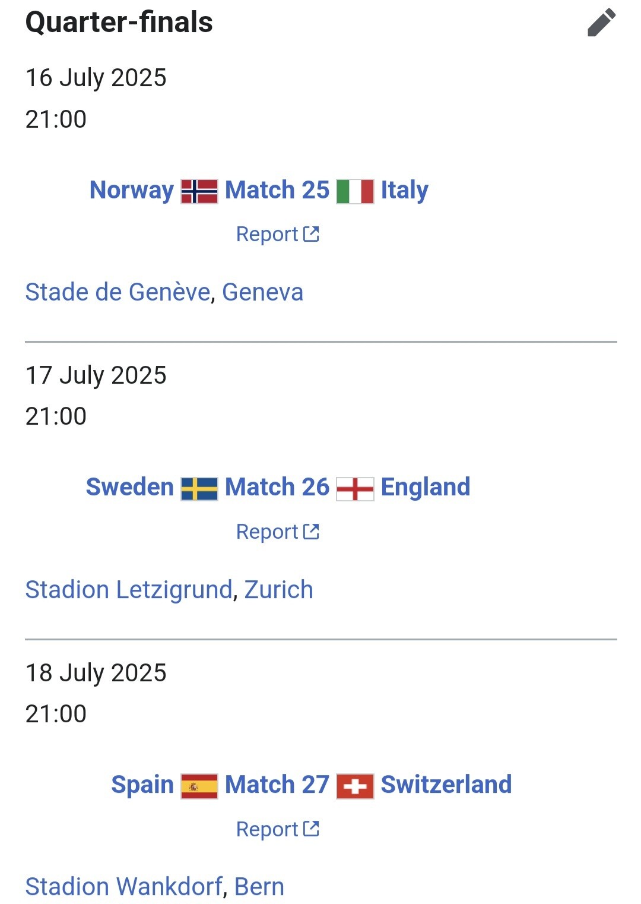Image resolution: width=641 pixels, height=904 pixels.
Task: Open the Switzerland team link
Action: coord(446,785)
